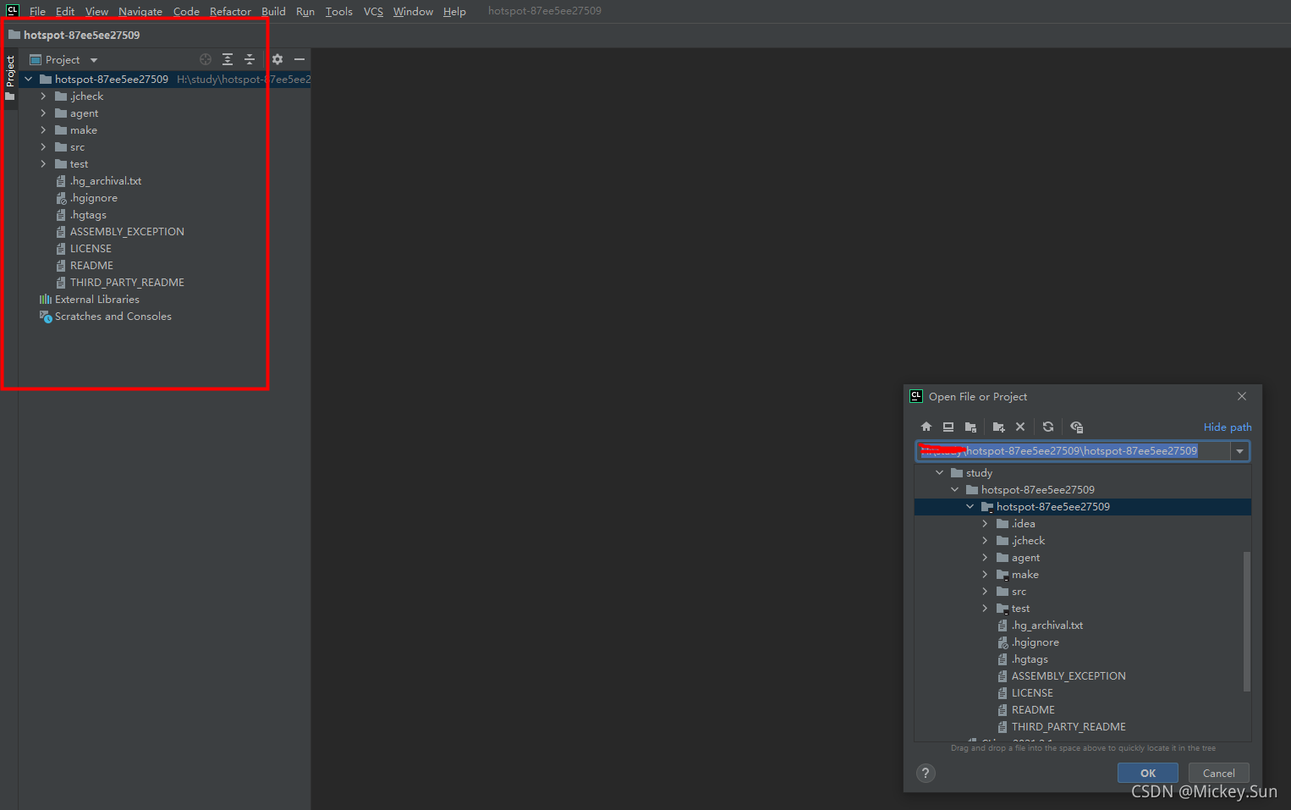Select .hg_archival.txt in Project panel

106,181
